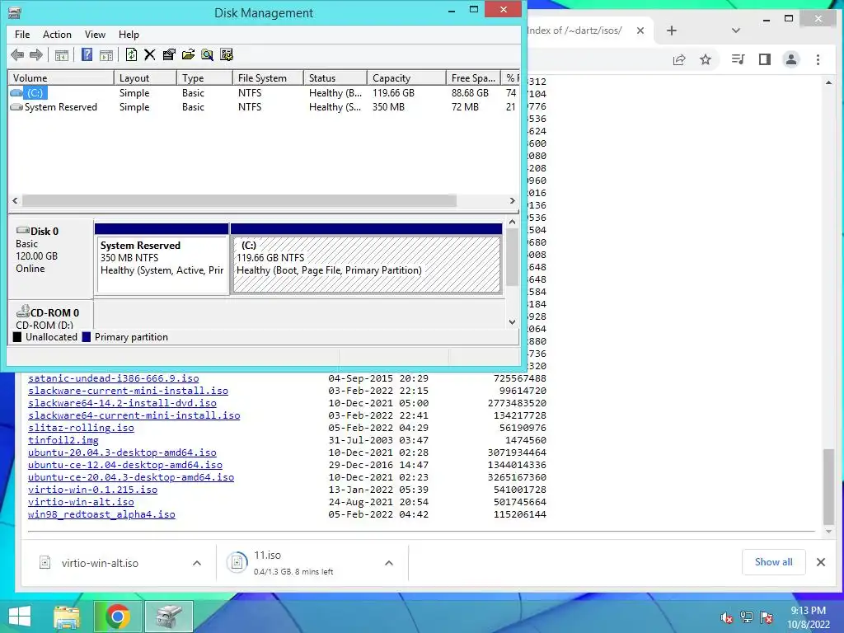Bookmark this page with the star icon

[706, 59]
